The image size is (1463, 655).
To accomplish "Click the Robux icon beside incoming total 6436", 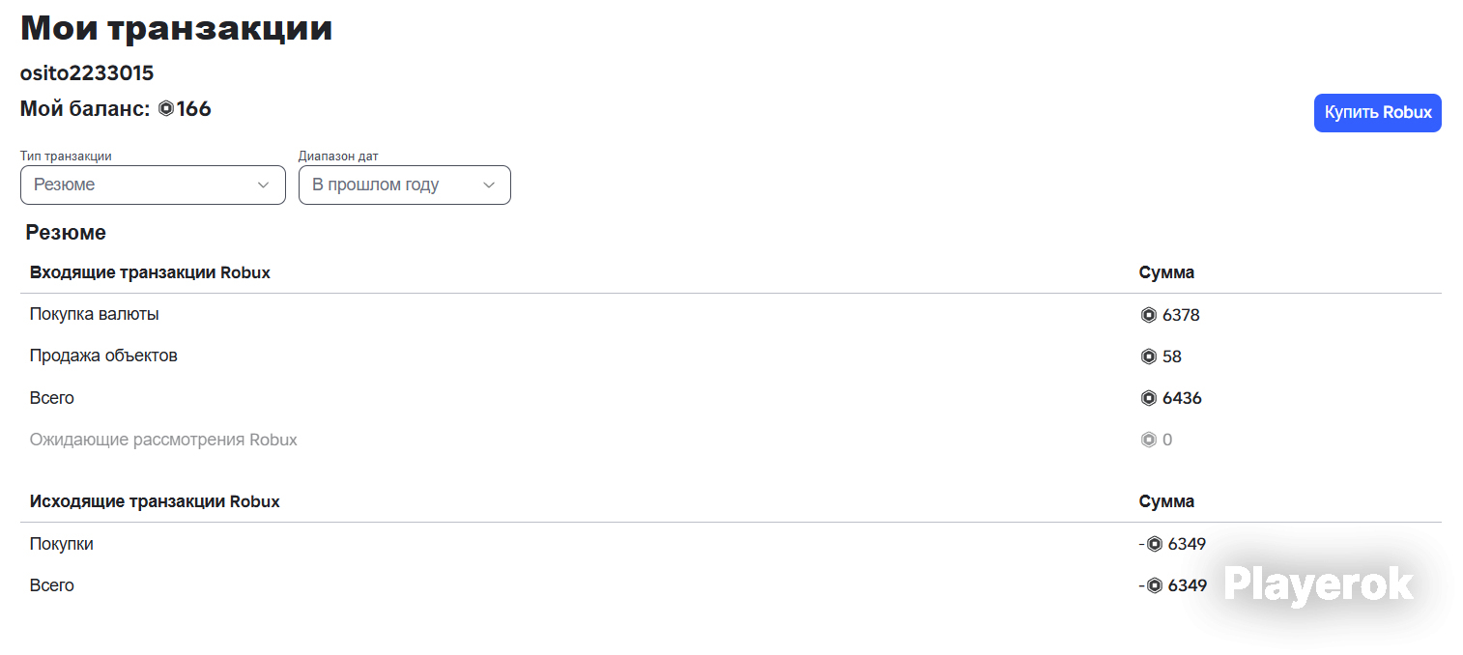I will pos(1148,398).
